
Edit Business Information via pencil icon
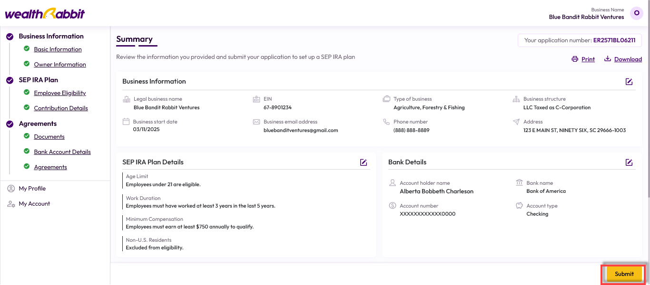coord(629,82)
